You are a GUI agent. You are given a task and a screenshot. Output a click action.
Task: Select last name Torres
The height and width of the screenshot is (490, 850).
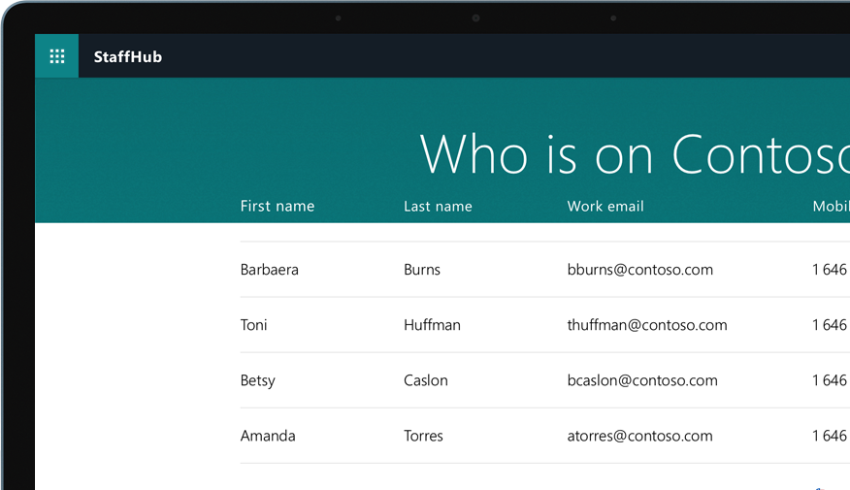coord(423,436)
